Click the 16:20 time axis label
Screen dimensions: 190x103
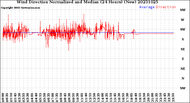pos(119,98)
